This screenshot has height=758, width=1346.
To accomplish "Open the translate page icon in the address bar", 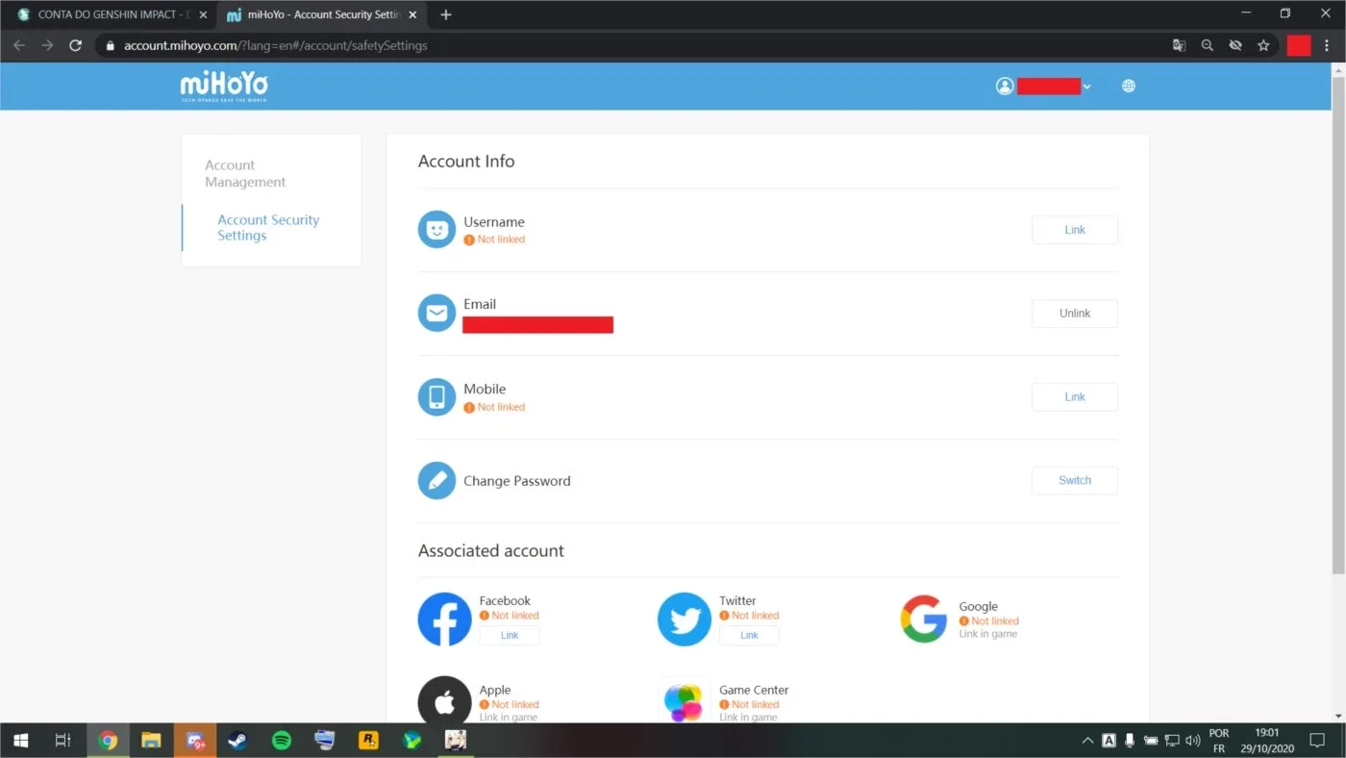I will pyautogui.click(x=1179, y=45).
